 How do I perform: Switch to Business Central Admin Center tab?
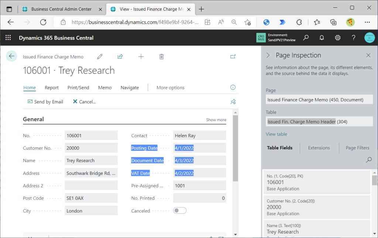coord(61,9)
